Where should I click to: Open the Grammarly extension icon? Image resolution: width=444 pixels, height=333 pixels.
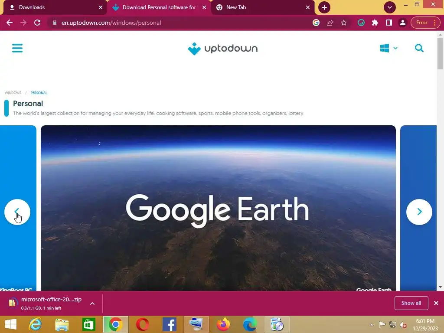pyautogui.click(x=361, y=23)
